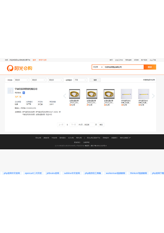This screenshot has height=233, width=164.
Task: Select page number 1 in pagination
Action: [x=67, y=125]
